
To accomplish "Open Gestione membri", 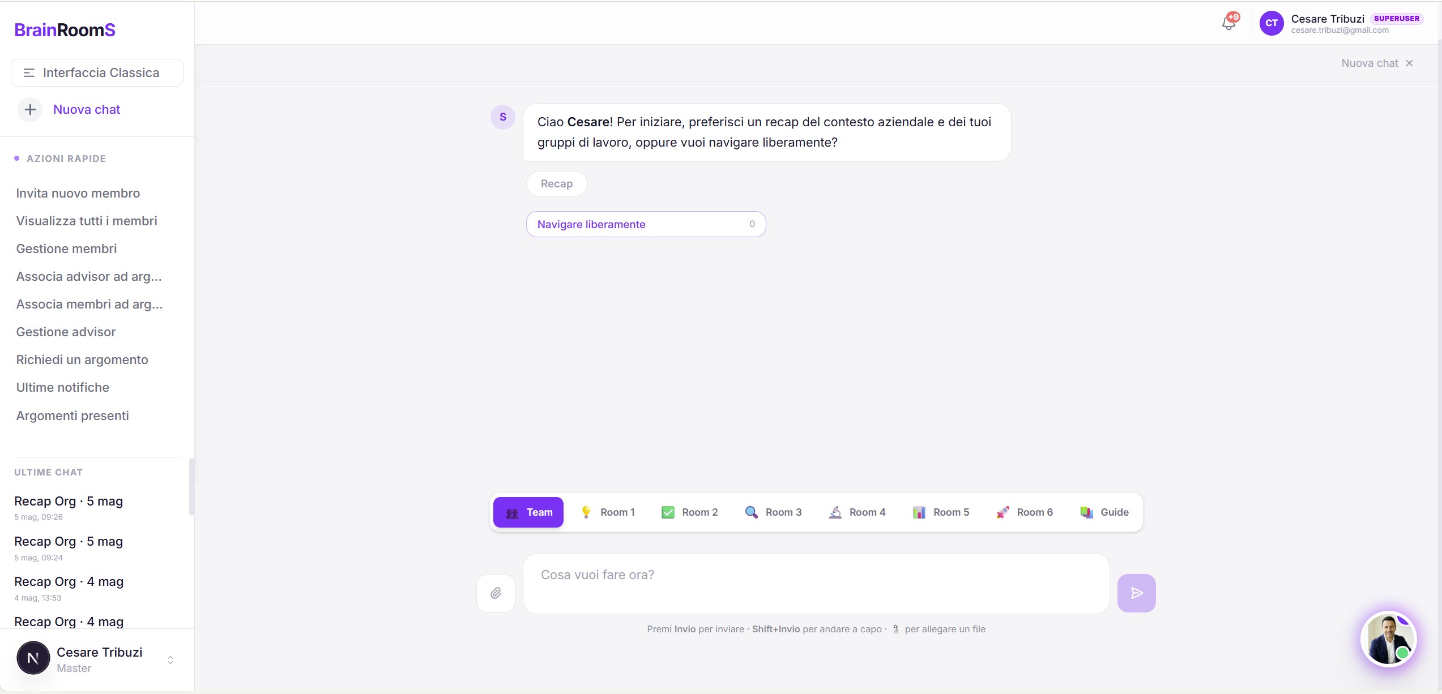I will tap(66, 249).
